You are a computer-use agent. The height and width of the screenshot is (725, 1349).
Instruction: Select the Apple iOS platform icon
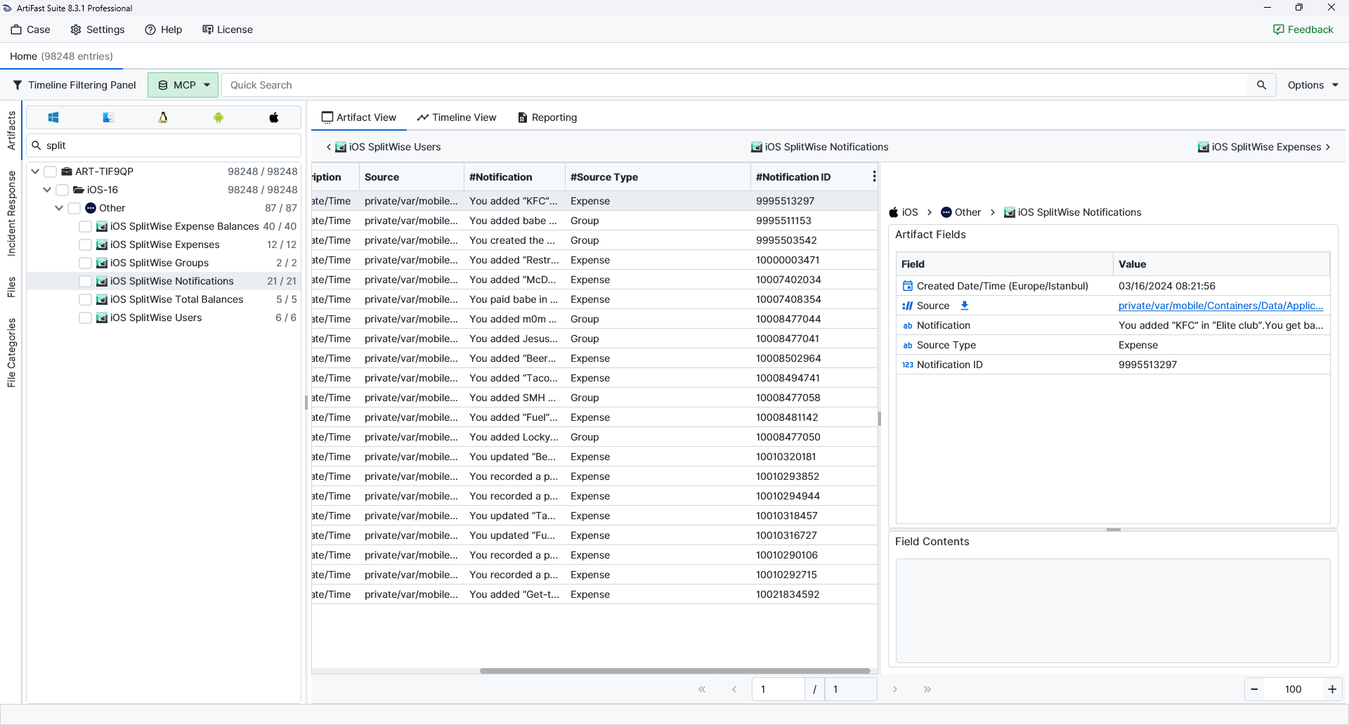click(274, 117)
